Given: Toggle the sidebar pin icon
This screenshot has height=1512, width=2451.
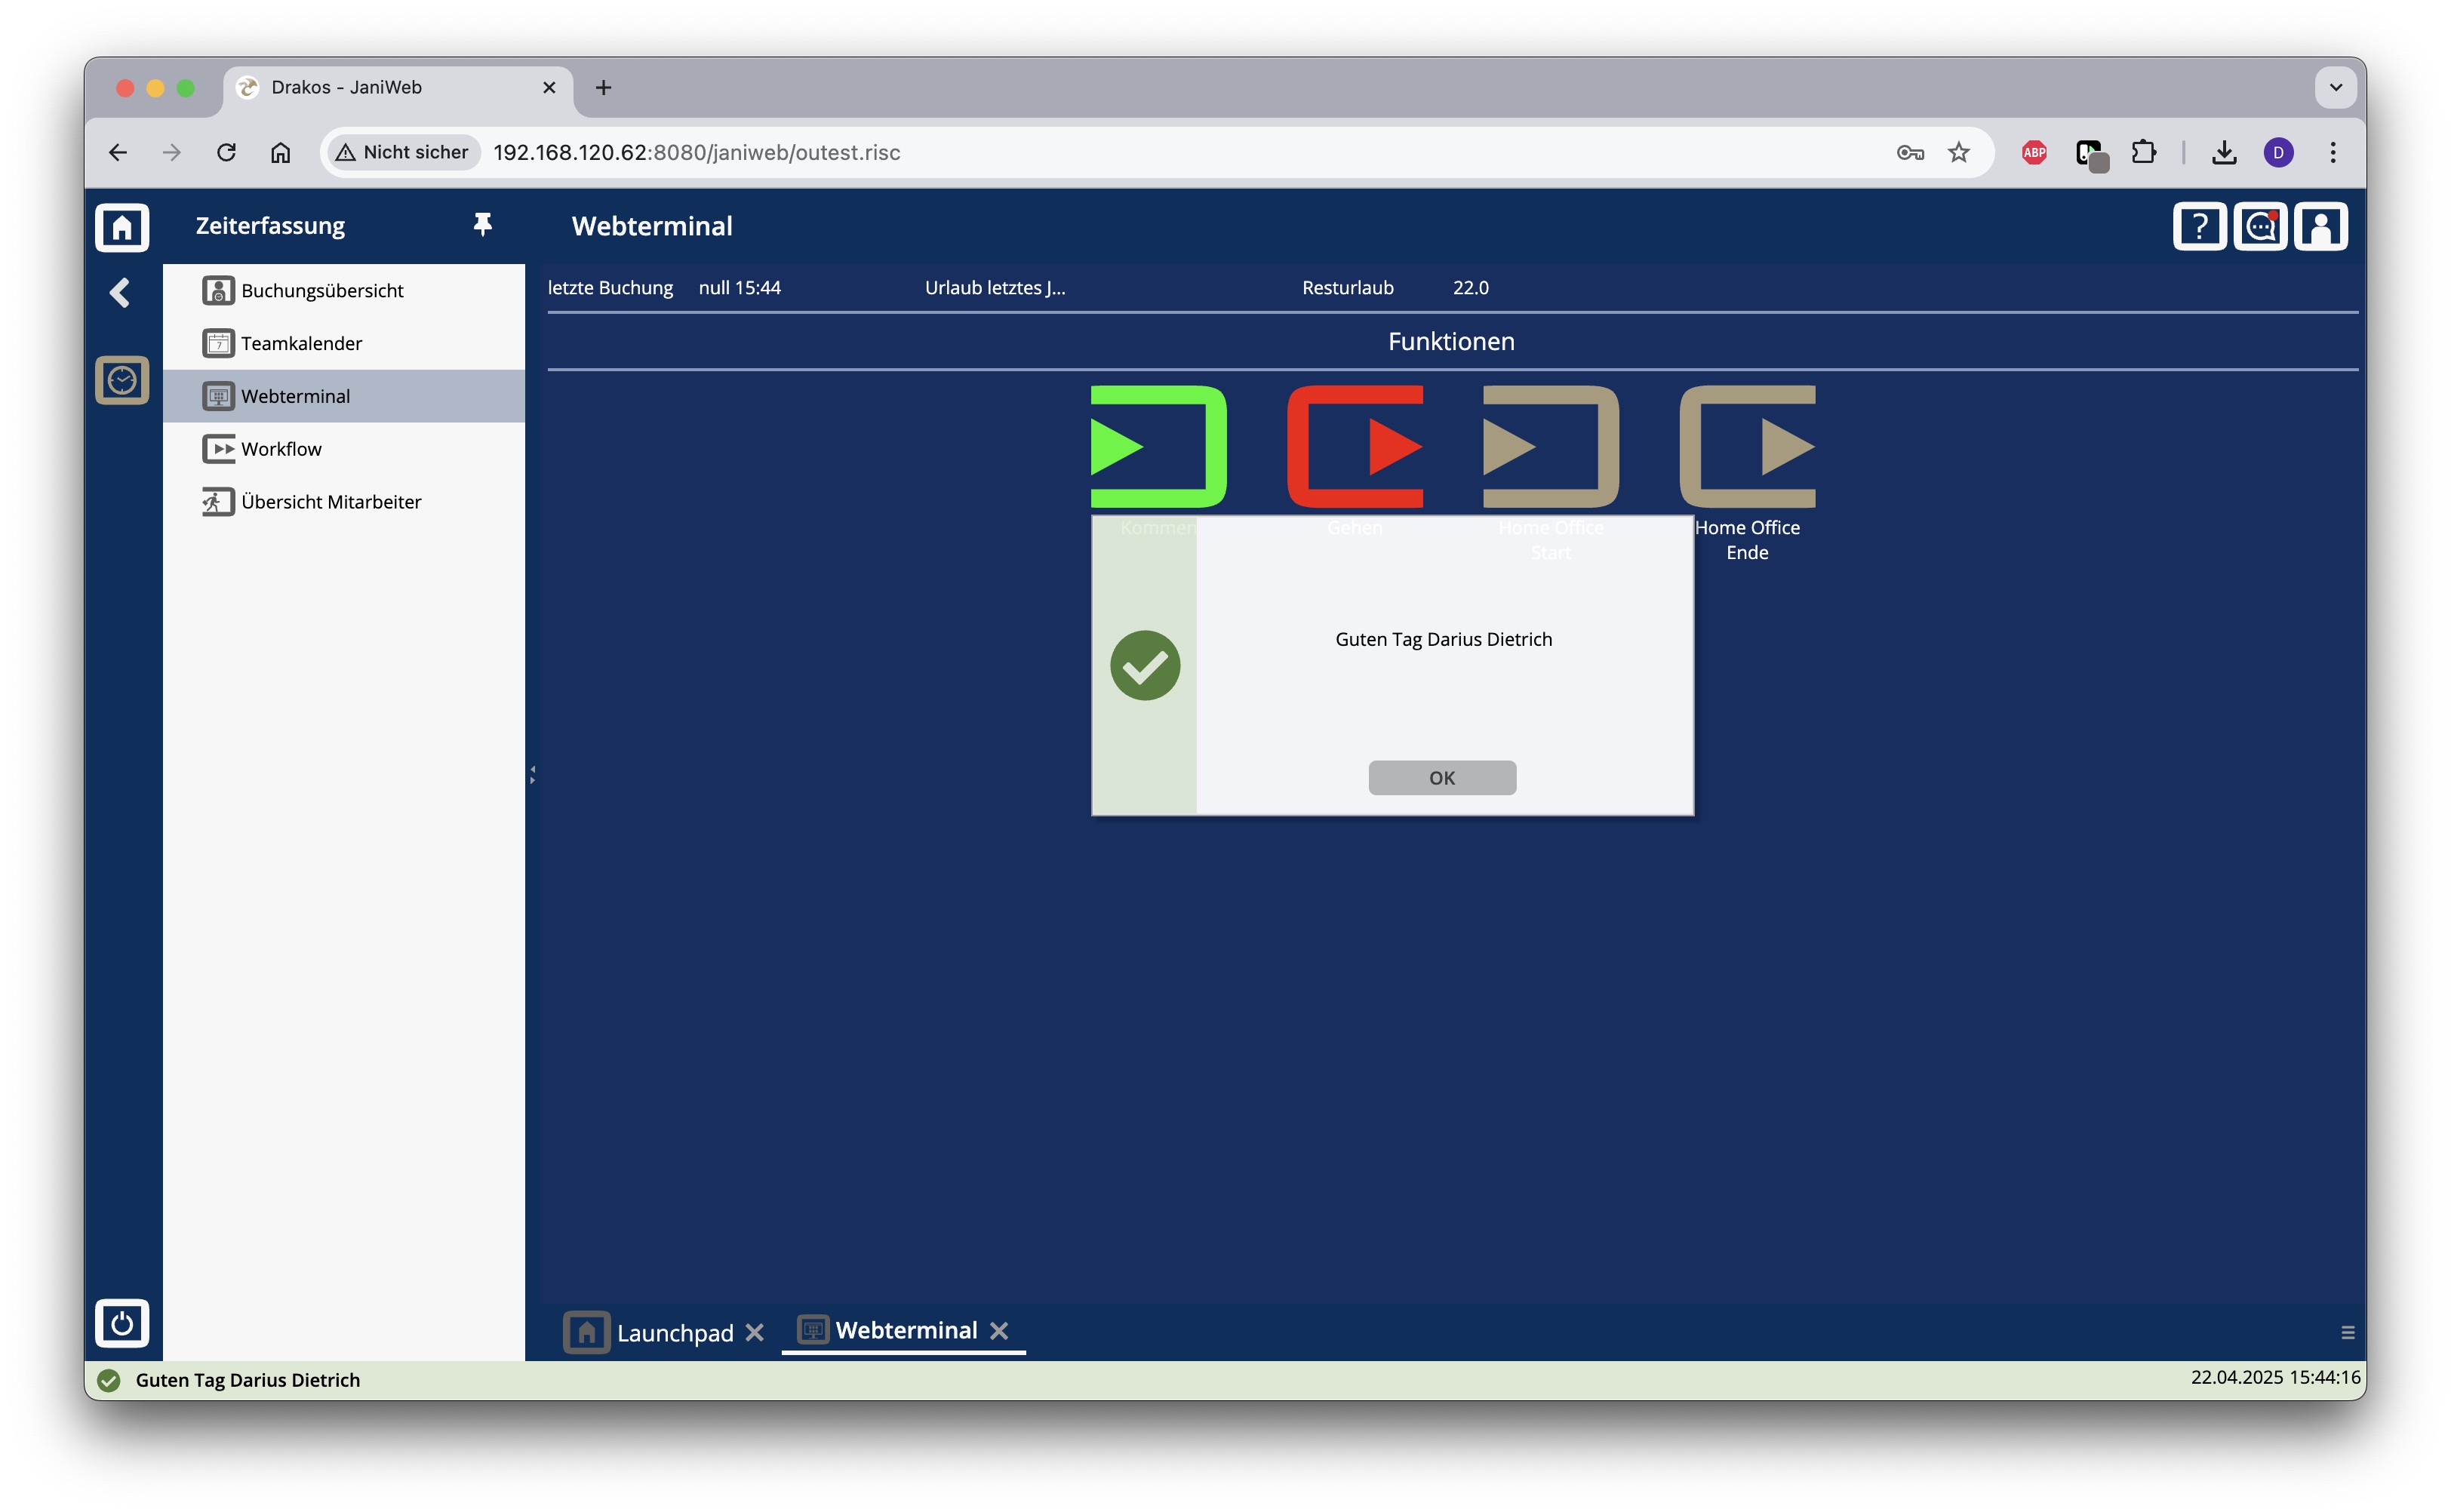Looking at the screenshot, I should 482,225.
